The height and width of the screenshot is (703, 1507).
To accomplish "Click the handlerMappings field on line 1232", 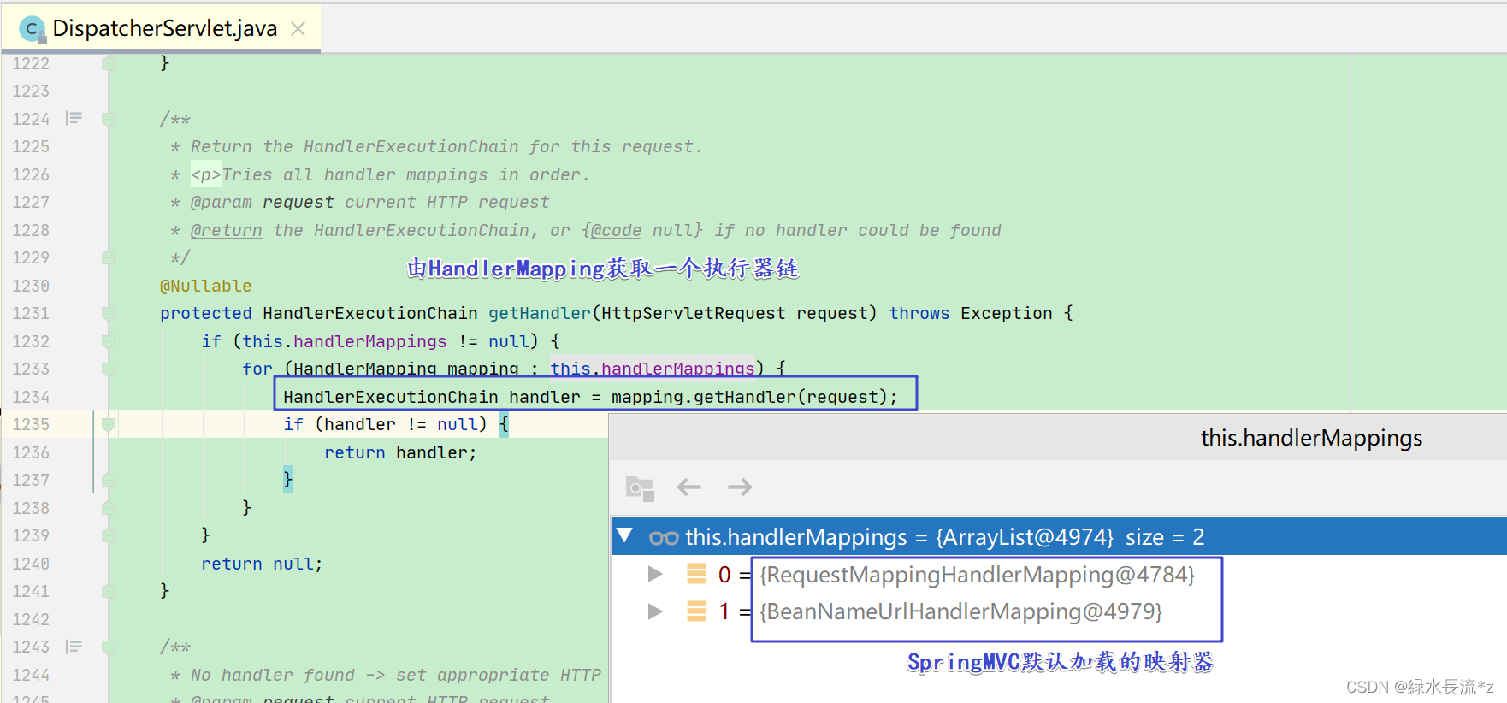I will coord(369,341).
